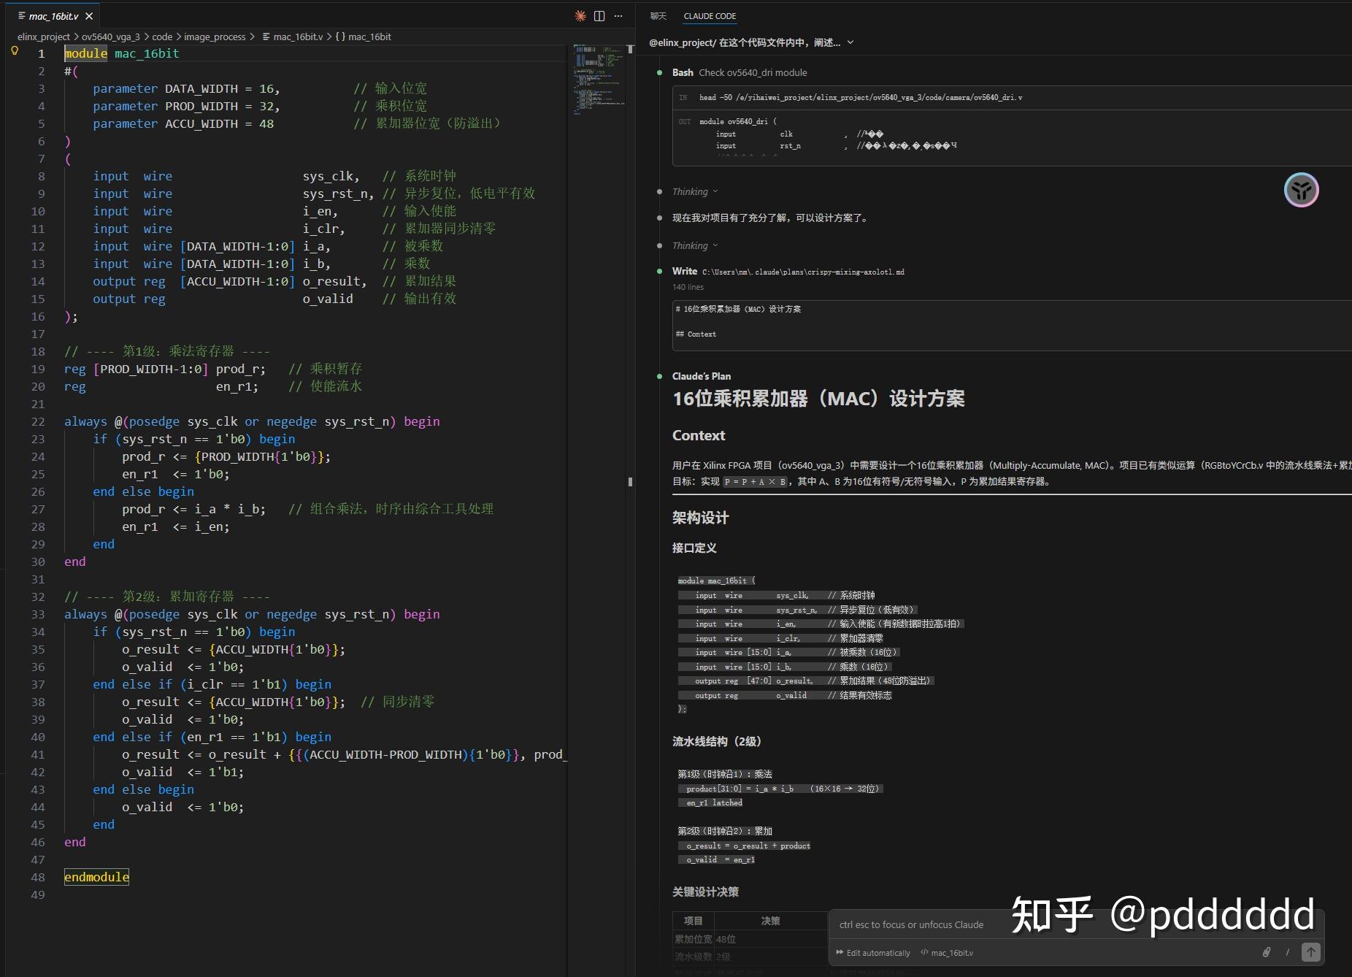Click the Context heading in the plan

point(699,436)
